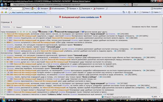Open a new blank browser tab
The image size is (163, 102).
tap(49, 13)
